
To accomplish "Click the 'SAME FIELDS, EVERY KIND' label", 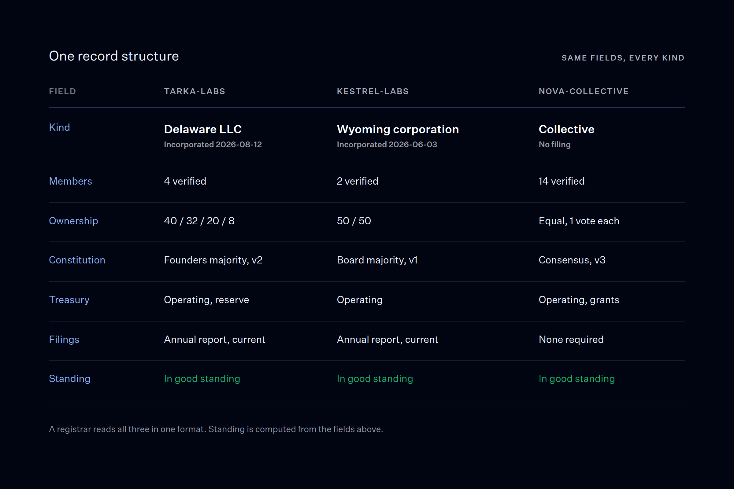I will click(x=623, y=58).
